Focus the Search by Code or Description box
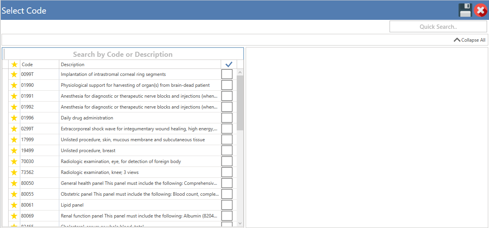 coord(123,54)
